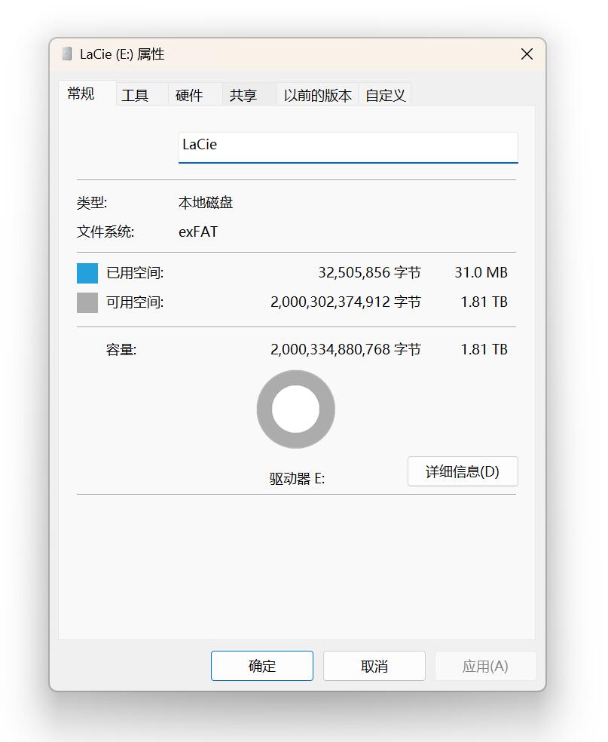The height and width of the screenshot is (742, 608).
Task: Select the 共享 tab
Action: pos(243,96)
